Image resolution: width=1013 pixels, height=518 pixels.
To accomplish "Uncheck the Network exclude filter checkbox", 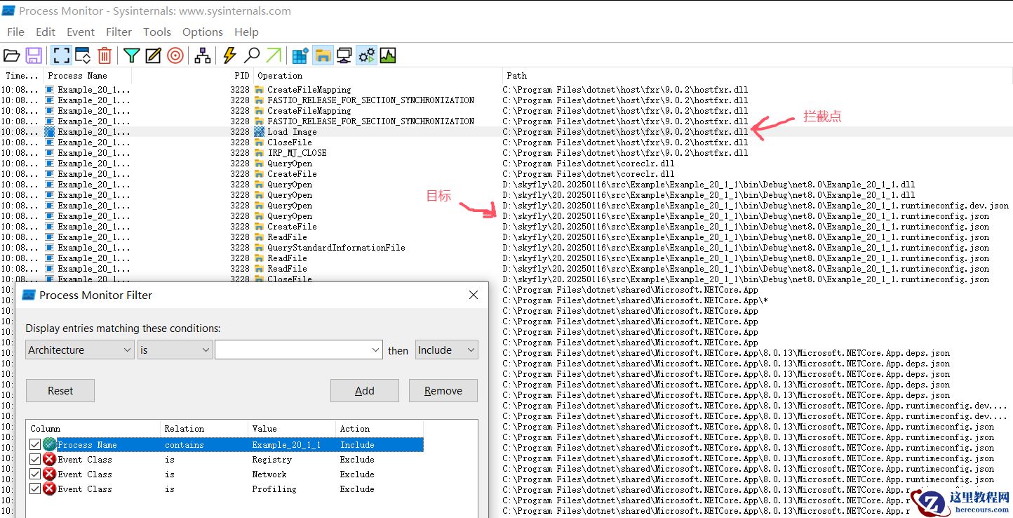I will click(x=35, y=474).
